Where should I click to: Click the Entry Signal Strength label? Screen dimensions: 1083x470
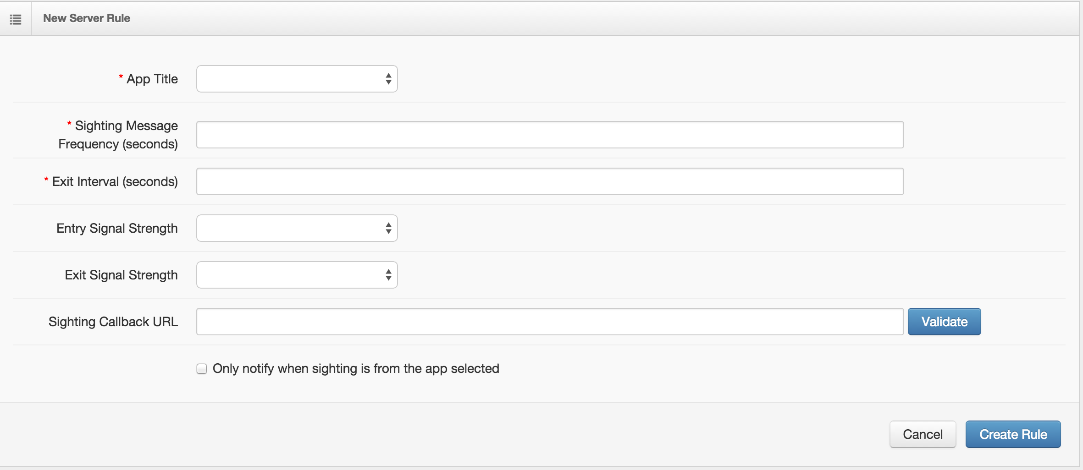tap(117, 229)
